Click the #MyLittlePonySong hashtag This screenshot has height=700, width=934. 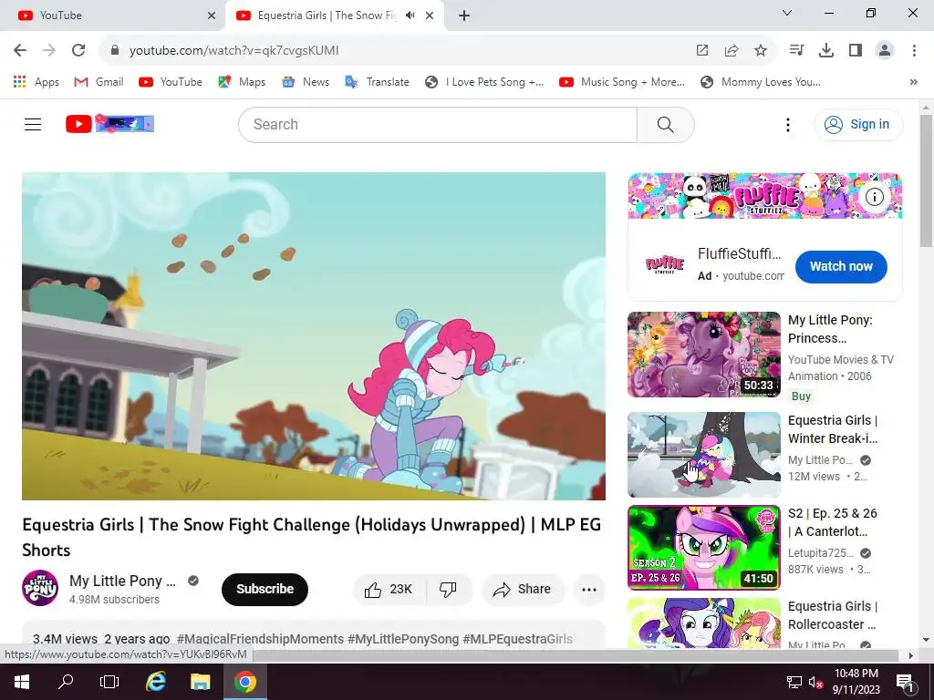click(x=403, y=639)
